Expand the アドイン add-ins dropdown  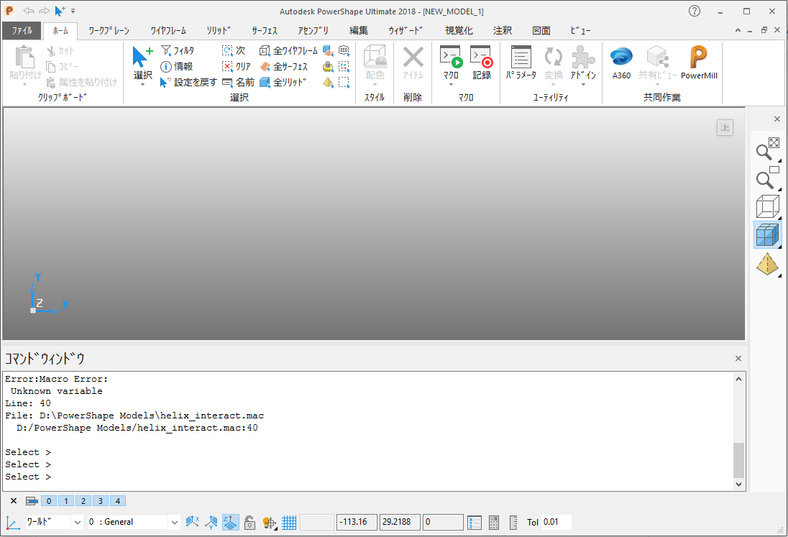point(584,84)
